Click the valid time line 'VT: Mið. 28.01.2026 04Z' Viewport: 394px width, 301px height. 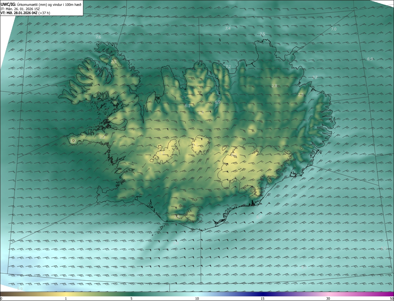pyautogui.click(x=19, y=13)
